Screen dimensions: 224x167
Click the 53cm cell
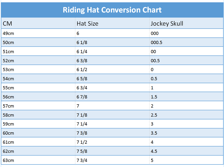coord(8,70)
